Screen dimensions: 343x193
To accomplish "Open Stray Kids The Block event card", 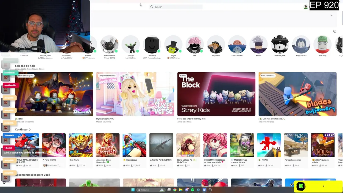I will tap(216, 94).
